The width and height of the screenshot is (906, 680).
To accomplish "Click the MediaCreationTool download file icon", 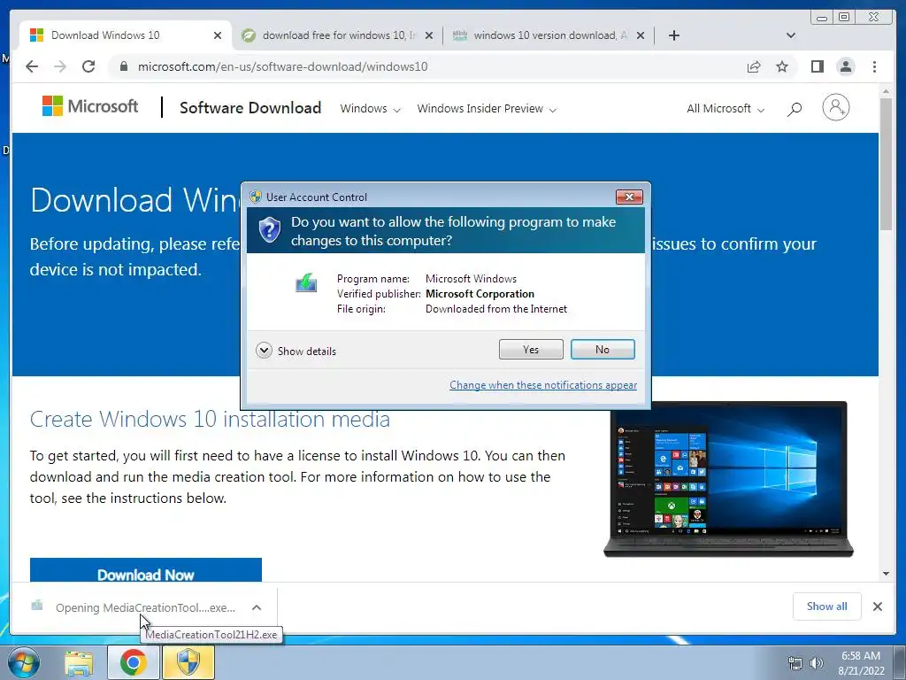I will pos(37,606).
